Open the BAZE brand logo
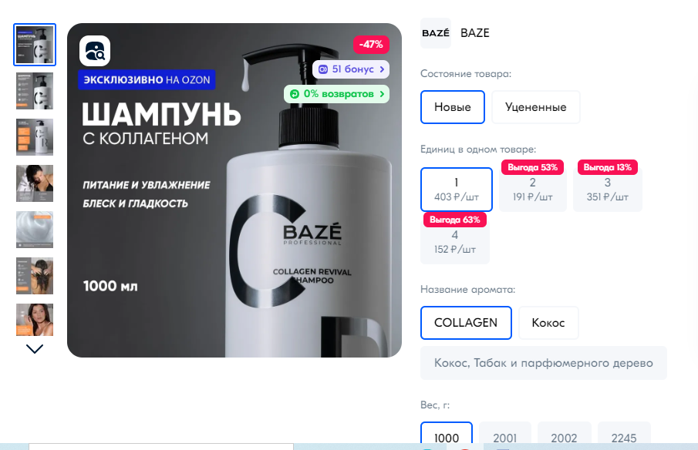Screen dimensions: 698x450 pyautogui.click(x=436, y=33)
